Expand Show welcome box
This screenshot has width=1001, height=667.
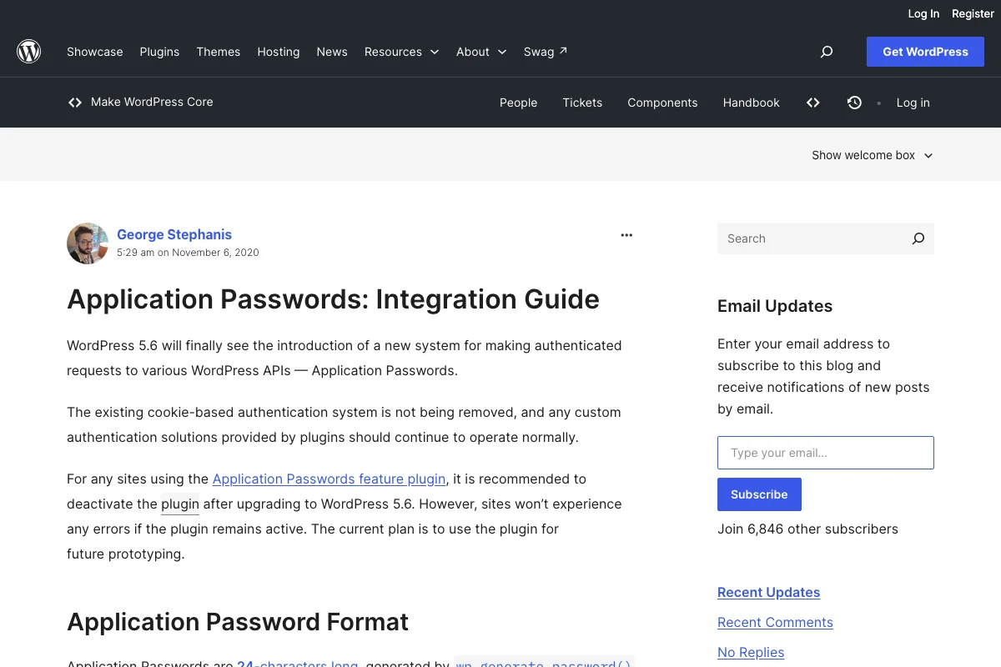pos(873,155)
